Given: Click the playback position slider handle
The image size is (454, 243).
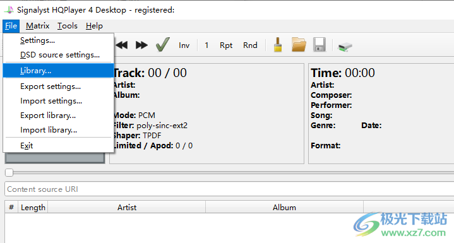Looking at the screenshot, I should point(9,173).
